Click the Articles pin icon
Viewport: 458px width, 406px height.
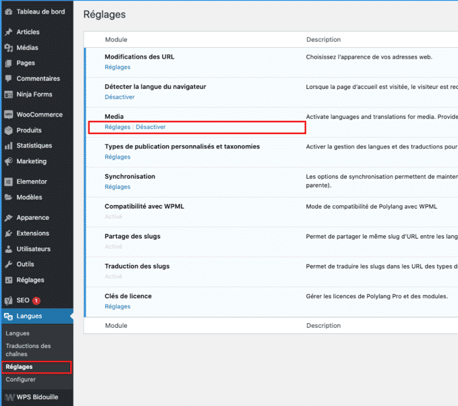click(9, 32)
